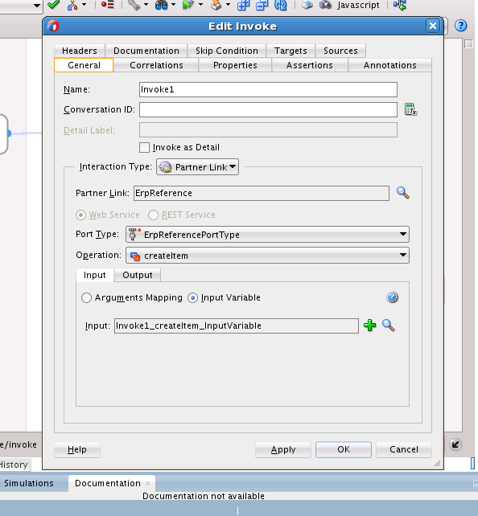The image size is (478, 516).
Task: Open the Headers tab
Action: [x=80, y=51]
